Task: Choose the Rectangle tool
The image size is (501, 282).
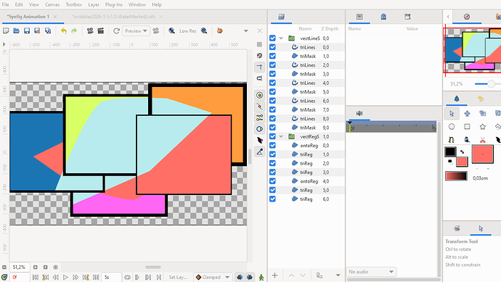Action: tap(467, 127)
